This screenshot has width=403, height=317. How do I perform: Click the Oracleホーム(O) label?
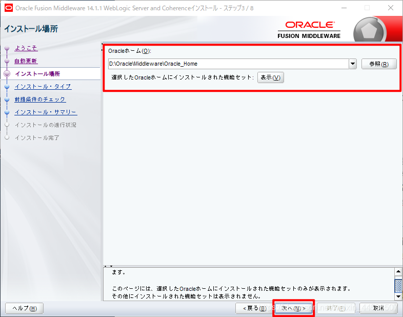[130, 51]
